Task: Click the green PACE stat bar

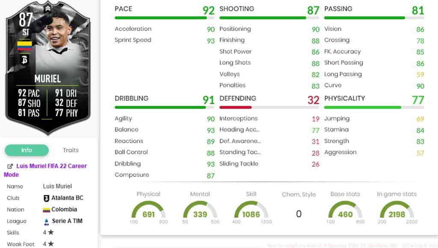Action: [x=160, y=18]
